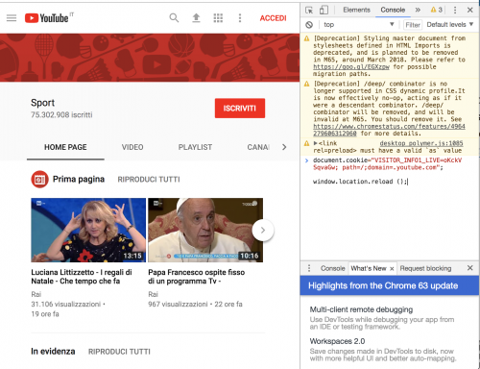
Task: Click the console Filter input field
Action: (413, 25)
